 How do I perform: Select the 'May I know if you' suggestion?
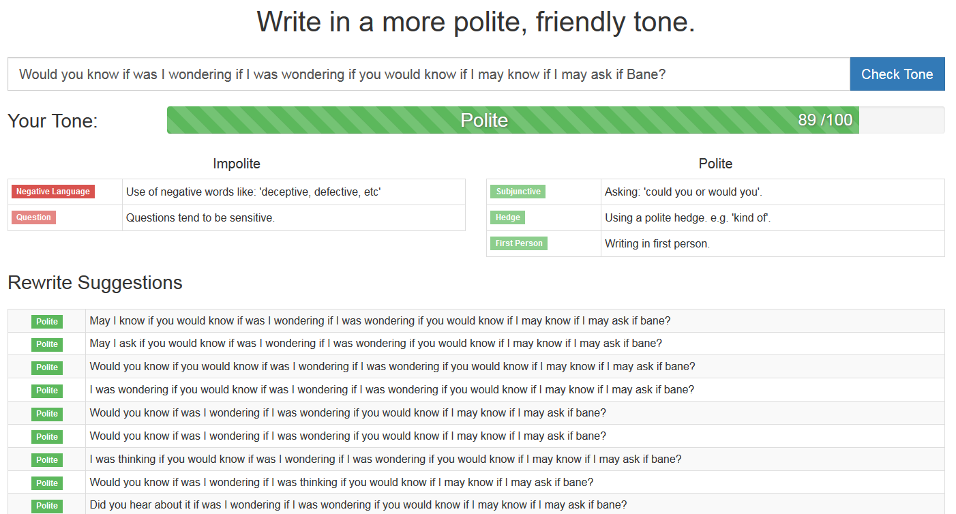click(380, 320)
